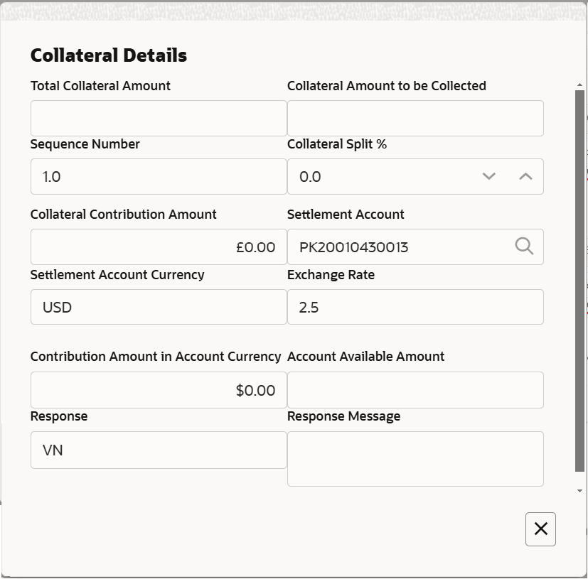Click the Collateral Details heading

click(x=109, y=55)
